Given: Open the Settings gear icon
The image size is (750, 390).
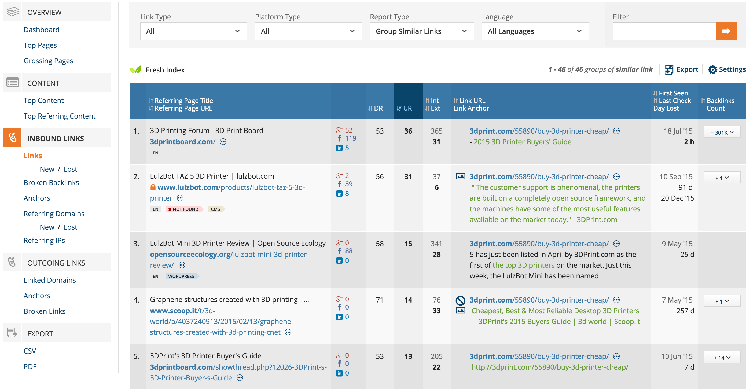Looking at the screenshot, I should tap(712, 69).
